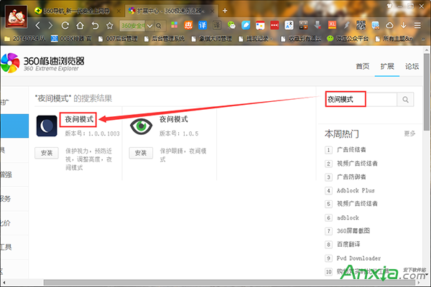Click the blue 译 translate extension
Image resolution: width=431 pixels, height=287 pixels.
(203, 25)
